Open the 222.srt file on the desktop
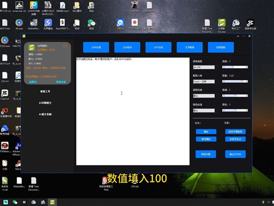Viewport: 274px width, 206px height. 5,77
